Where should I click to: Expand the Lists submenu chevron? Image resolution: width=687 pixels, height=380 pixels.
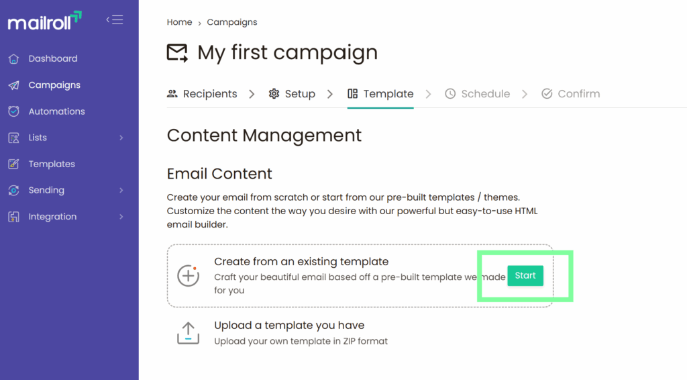[121, 138]
